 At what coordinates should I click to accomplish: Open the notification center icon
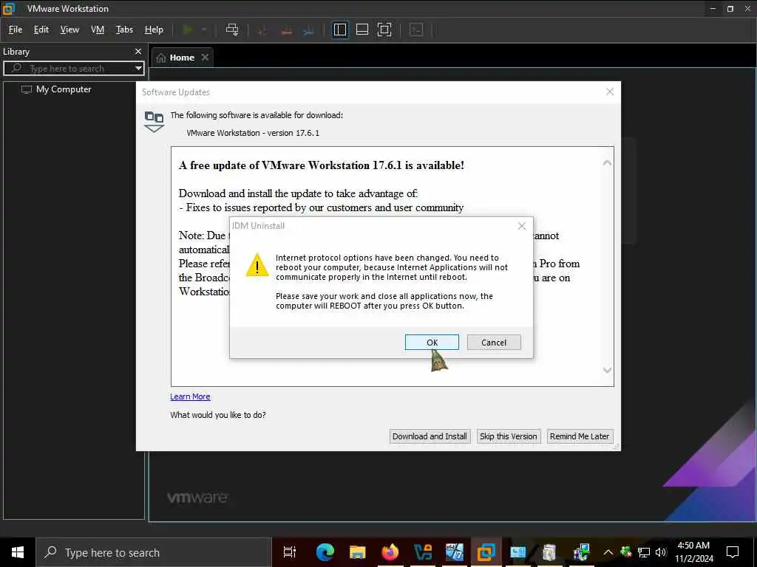tap(733, 552)
